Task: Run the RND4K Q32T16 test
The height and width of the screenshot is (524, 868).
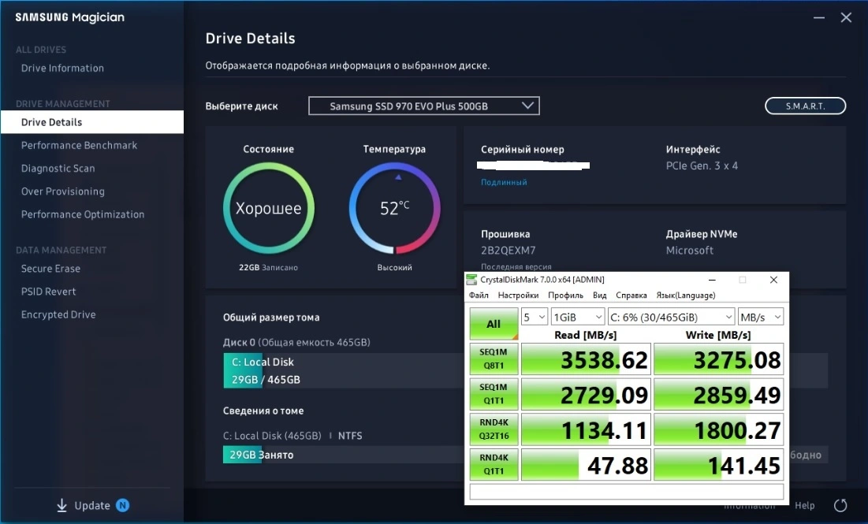Action: [494, 429]
